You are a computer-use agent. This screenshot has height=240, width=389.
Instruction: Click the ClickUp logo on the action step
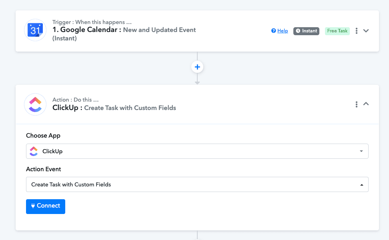point(35,104)
